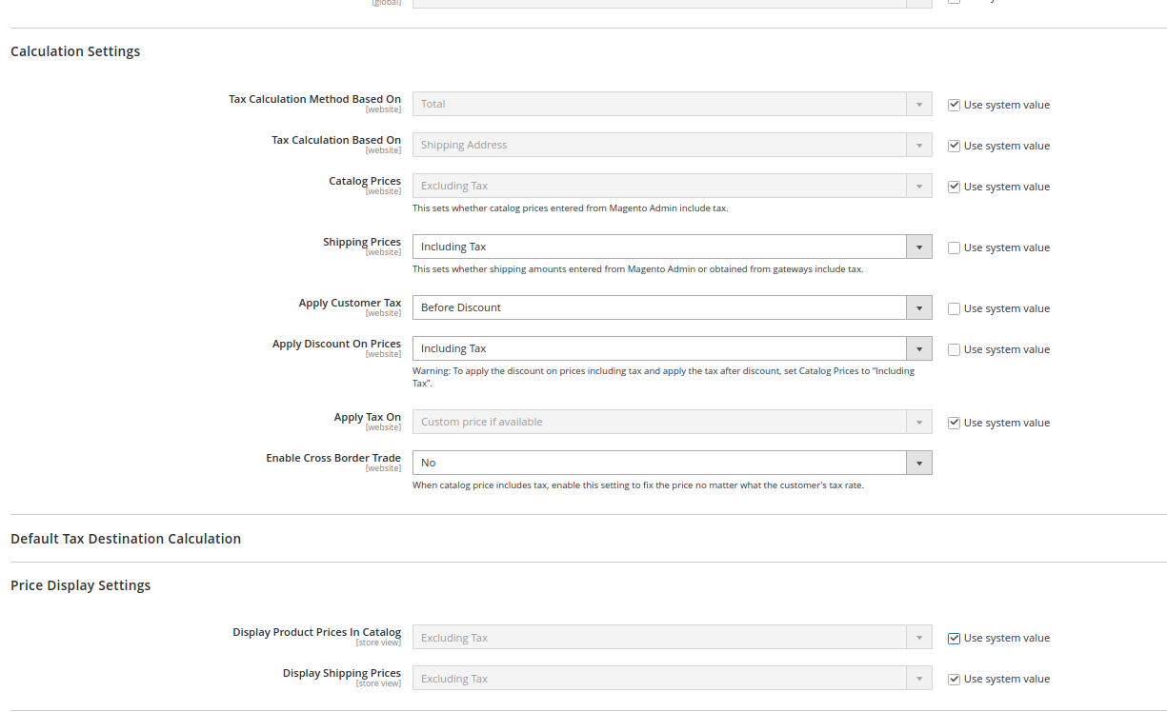The image size is (1167, 712).
Task: Uncheck Use system value for Tax Calculation Method
Action: tap(954, 104)
